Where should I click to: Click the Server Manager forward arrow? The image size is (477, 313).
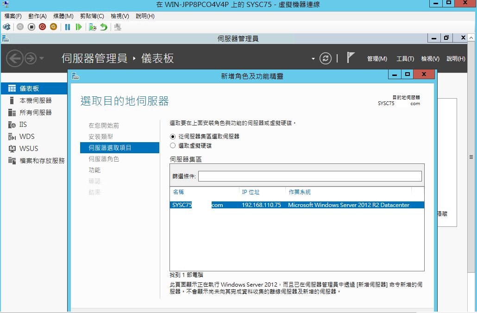point(31,58)
